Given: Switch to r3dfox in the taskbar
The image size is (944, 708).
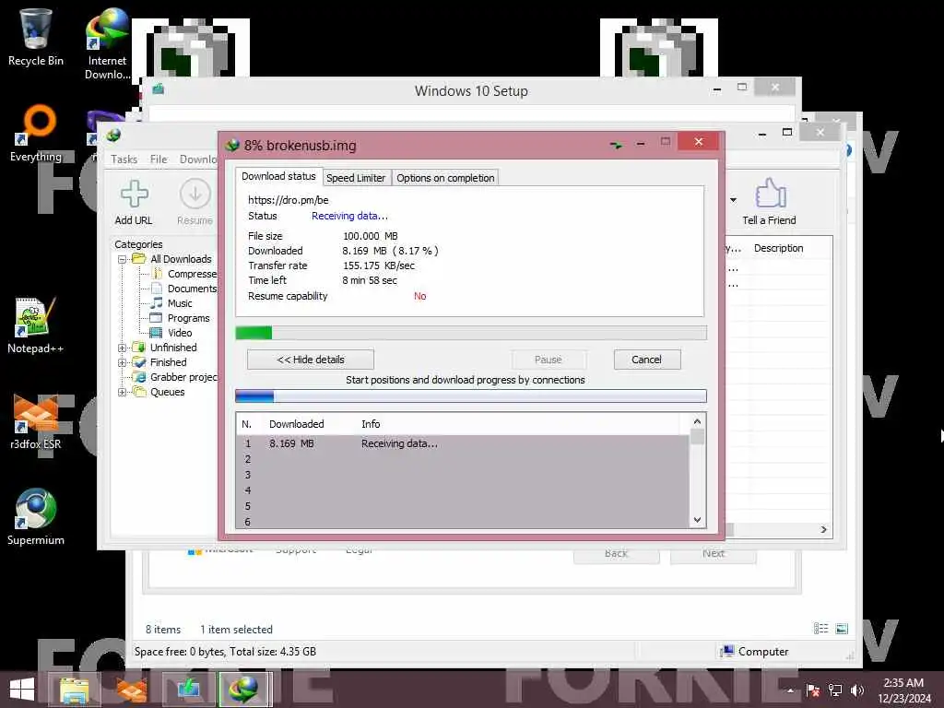Looking at the screenshot, I should [x=131, y=689].
